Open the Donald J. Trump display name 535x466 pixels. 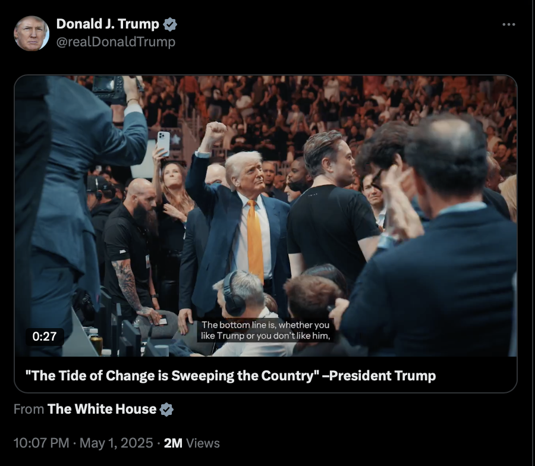tap(108, 24)
